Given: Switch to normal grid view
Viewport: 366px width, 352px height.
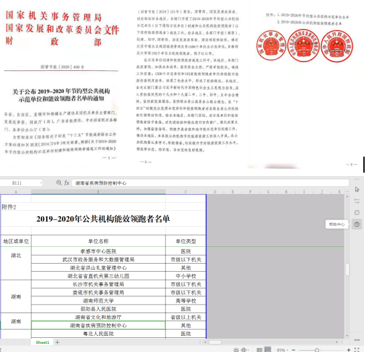Looking at the screenshot, I should pyautogui.click(x=260, y=350).
